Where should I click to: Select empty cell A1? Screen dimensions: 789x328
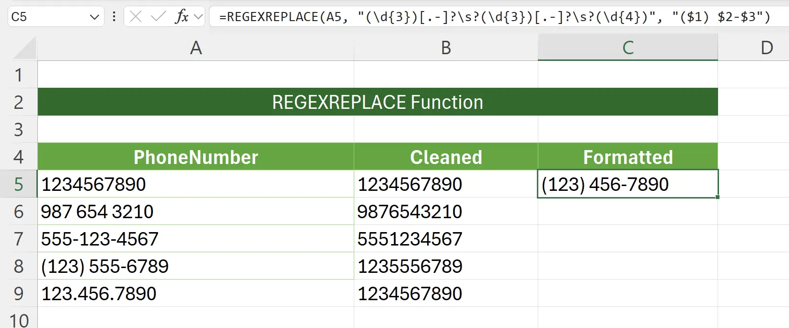196,75
